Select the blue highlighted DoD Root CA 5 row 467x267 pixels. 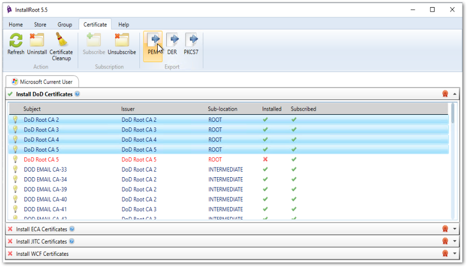(229, 150)
